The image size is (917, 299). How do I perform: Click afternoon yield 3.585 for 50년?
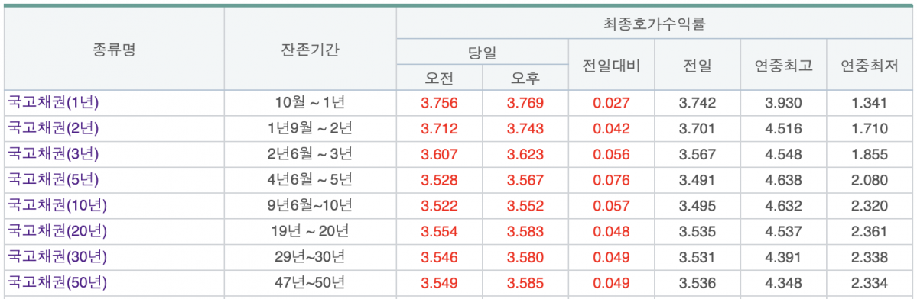(x=525, y=283)
